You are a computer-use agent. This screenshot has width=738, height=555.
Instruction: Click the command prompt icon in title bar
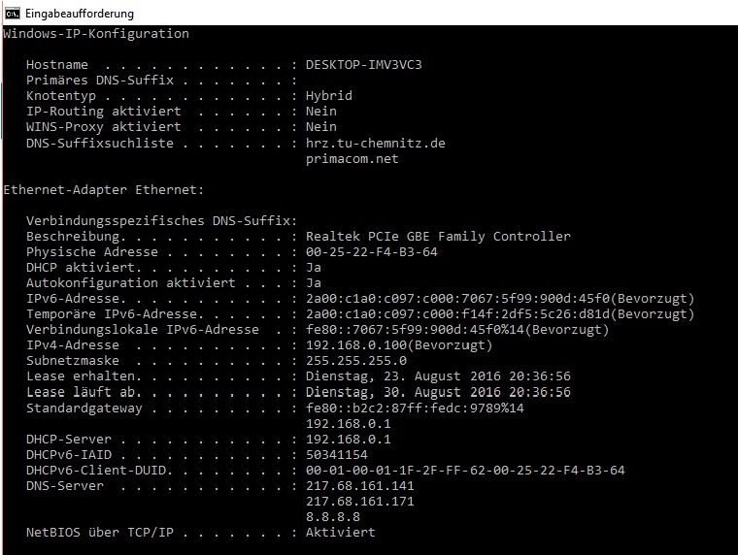click(x=13, y=14)
